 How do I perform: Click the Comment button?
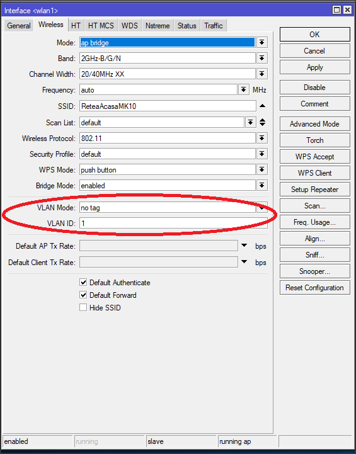click(315, 104)
